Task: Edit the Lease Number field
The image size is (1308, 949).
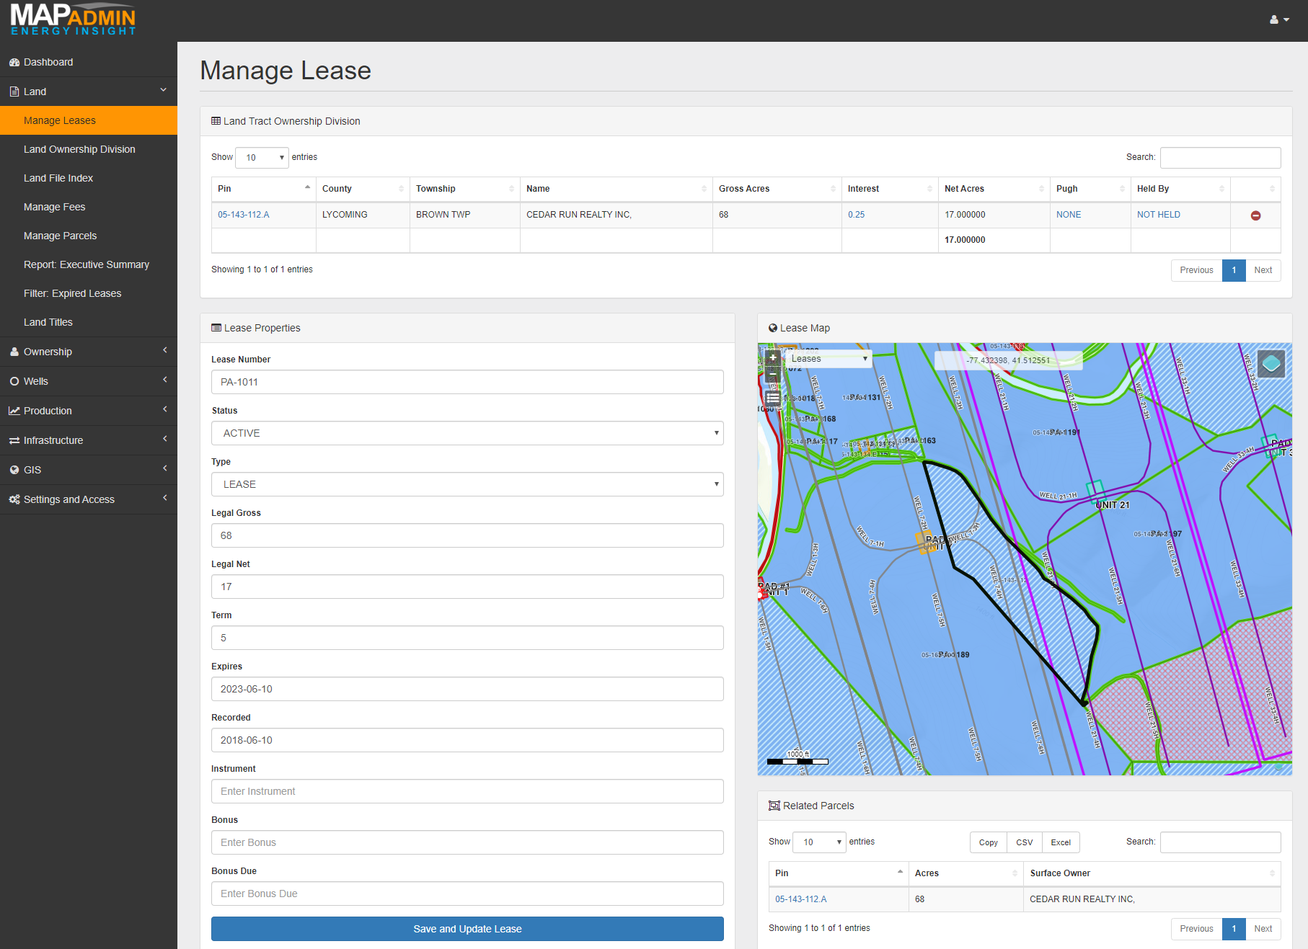Action: [467, 382]
